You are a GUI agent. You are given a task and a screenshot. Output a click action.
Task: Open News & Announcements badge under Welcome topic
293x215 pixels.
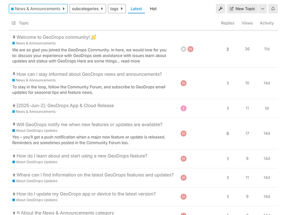pos(34,43)
